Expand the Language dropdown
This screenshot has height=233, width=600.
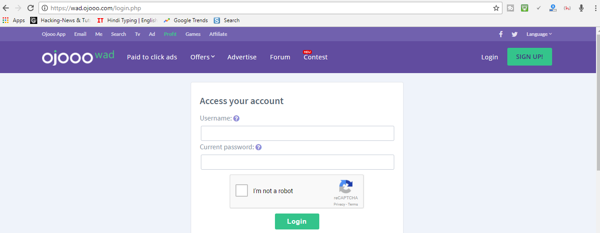click(x=539, y=34)
